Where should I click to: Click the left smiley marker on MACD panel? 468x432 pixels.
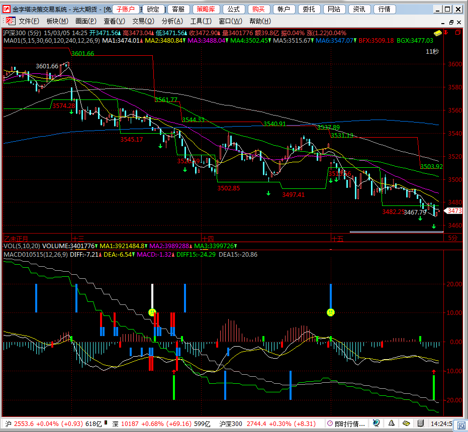[152, 312]
